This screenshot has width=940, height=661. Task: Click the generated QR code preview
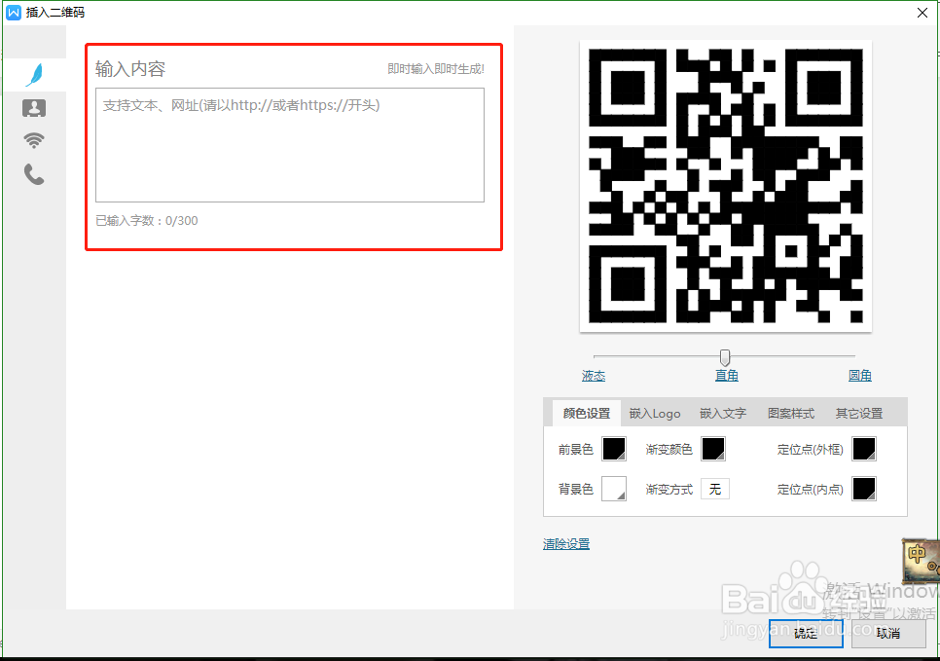pos(725,186)
